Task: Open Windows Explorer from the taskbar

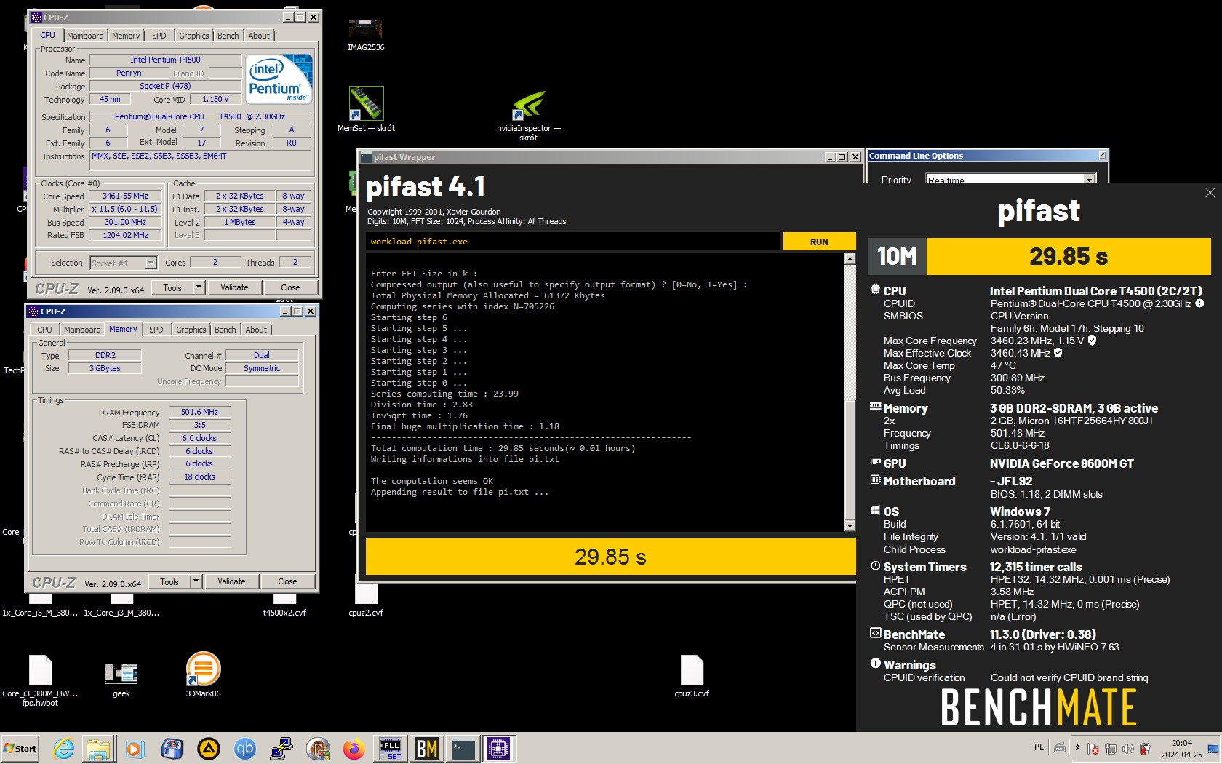Action: tap(98, 748)
